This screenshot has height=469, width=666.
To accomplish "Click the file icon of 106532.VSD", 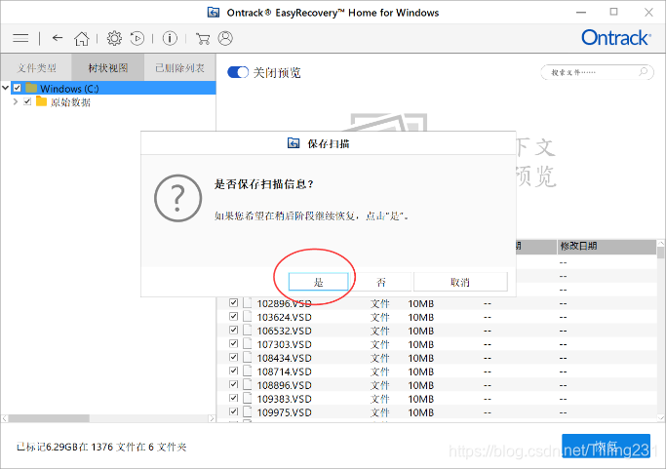I will point(248,330).
